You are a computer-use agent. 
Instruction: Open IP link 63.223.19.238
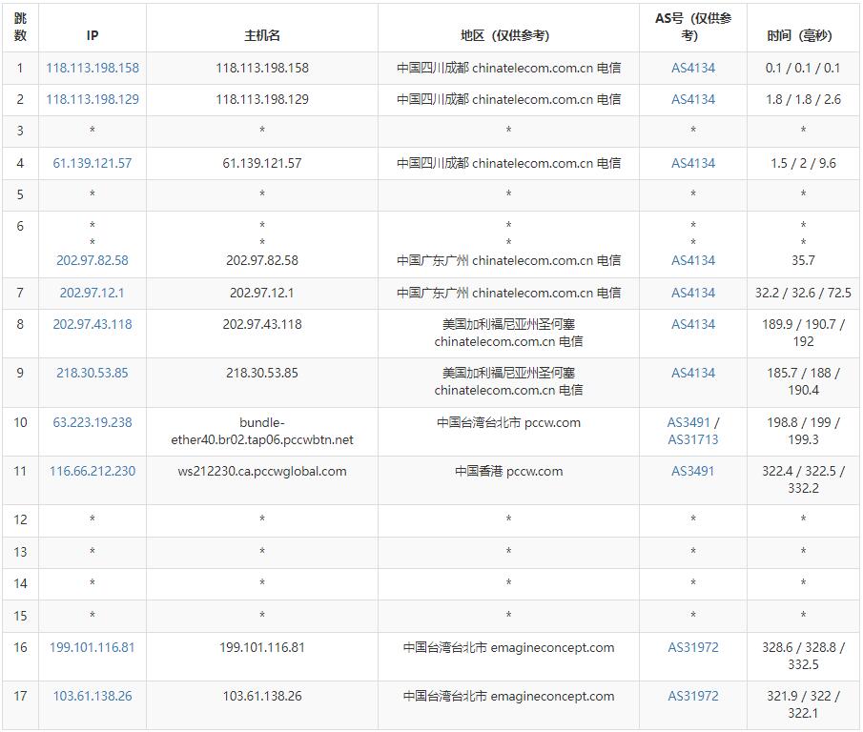point(92,422)
